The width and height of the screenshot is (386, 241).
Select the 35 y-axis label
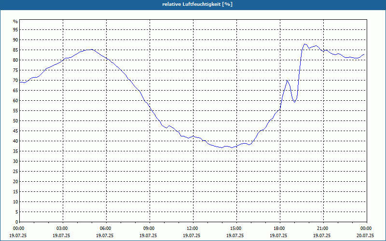[15, 151]
